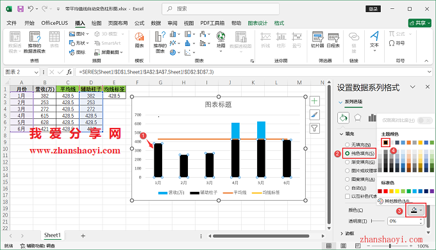
Task: Select Effects pentagon tab in pane
Action: pyautogui.click(x=358, y=118)
